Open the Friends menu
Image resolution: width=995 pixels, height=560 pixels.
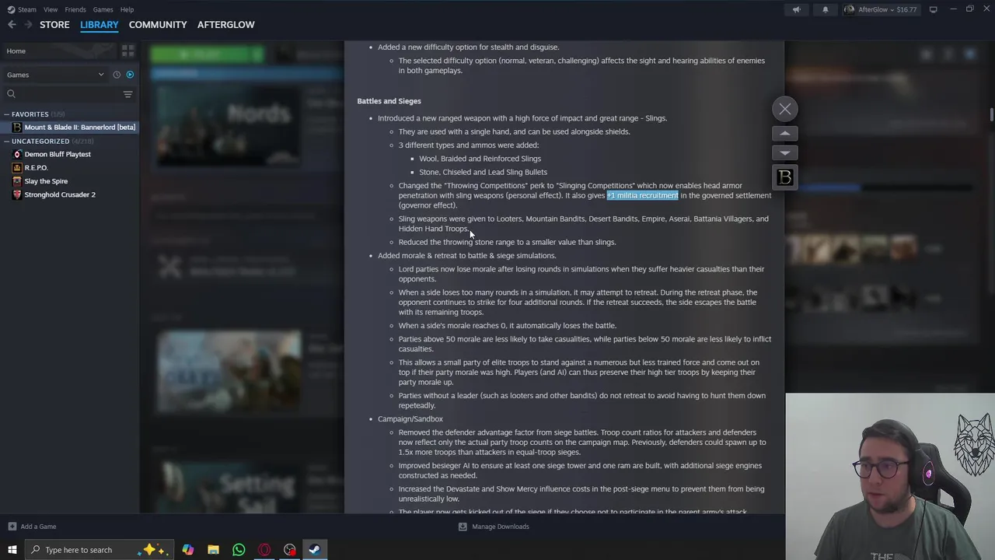click(75, 9)
